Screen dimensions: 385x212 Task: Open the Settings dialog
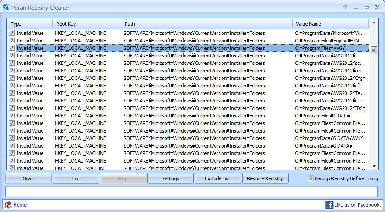coord(170,178)
